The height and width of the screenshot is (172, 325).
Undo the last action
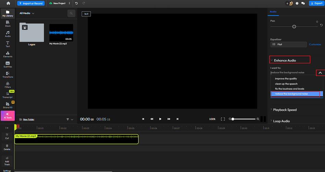(x=76, y=3)
